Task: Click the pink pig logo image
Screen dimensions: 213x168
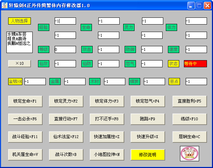Action: [190, 153]
